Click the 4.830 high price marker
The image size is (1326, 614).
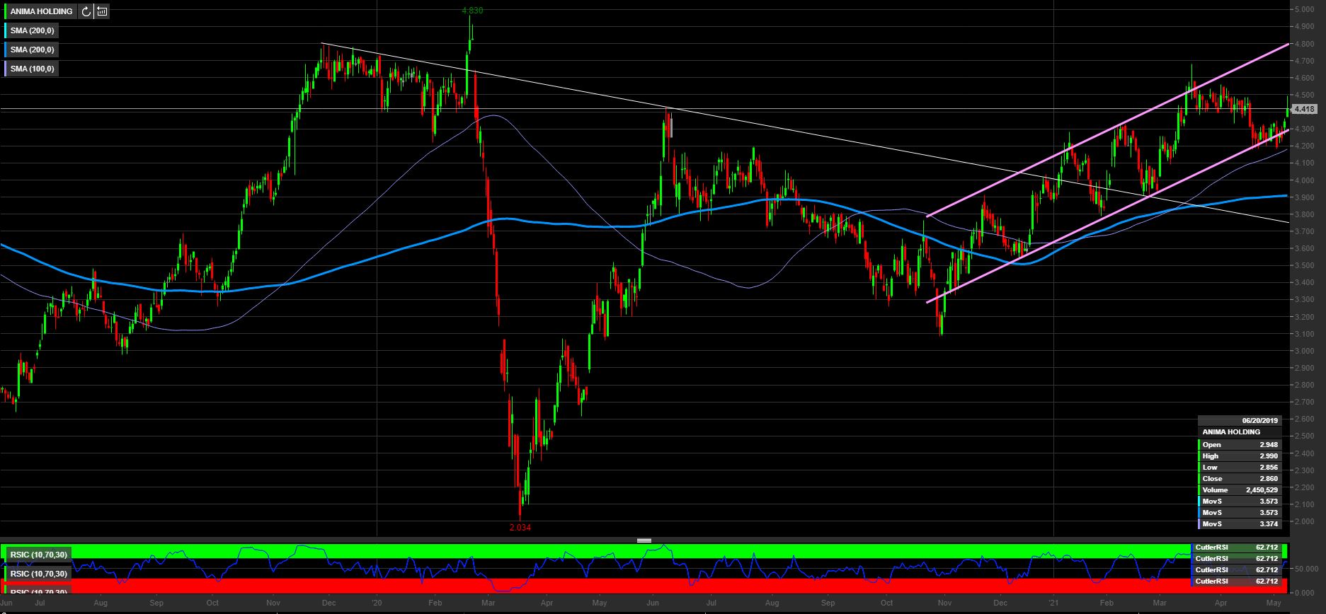coord(472,11)
